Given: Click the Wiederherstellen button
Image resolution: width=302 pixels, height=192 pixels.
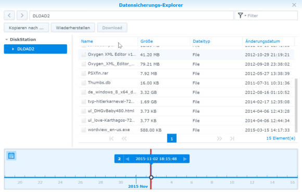Looking at the screenshot, I should [73, 28].
